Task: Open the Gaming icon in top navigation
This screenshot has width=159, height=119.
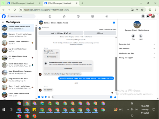Action: coord(107,17)
